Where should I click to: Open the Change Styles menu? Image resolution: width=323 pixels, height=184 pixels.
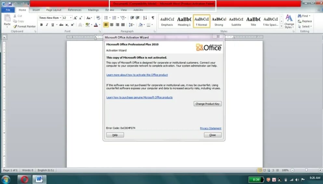point(289,21)
